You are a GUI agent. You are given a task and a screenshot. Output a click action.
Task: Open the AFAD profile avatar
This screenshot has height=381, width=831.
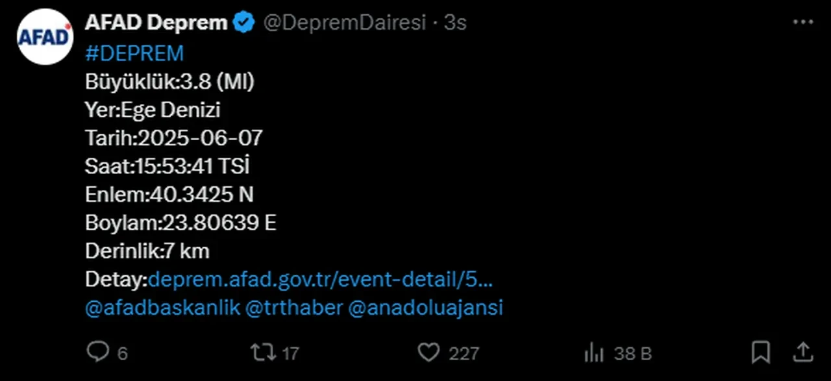tap(45, 36)
